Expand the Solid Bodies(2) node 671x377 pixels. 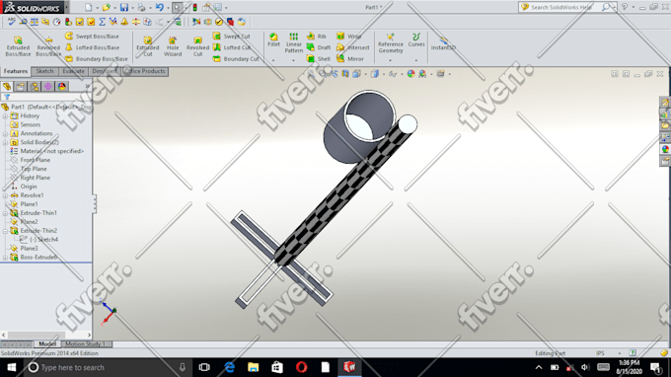pos(5,142)
